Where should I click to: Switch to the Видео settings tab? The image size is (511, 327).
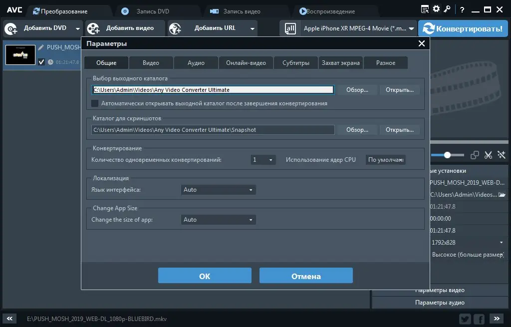(151, 62)
